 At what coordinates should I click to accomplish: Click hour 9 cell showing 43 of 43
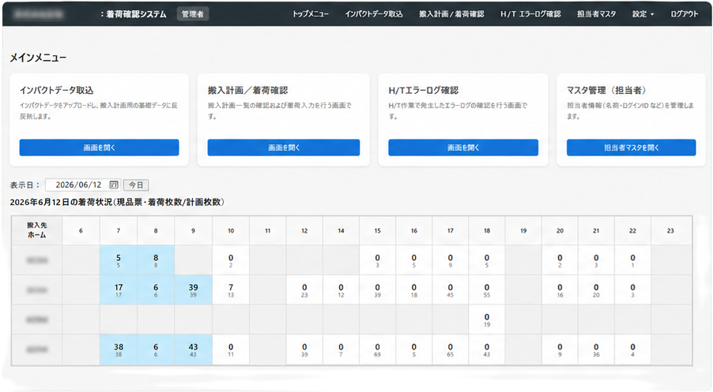click(x=193, y=349)
